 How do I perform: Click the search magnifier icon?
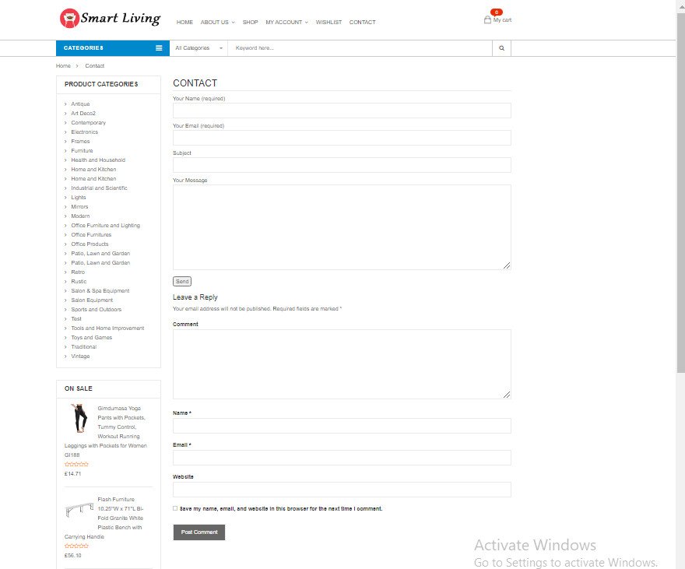tap(501, 48)
